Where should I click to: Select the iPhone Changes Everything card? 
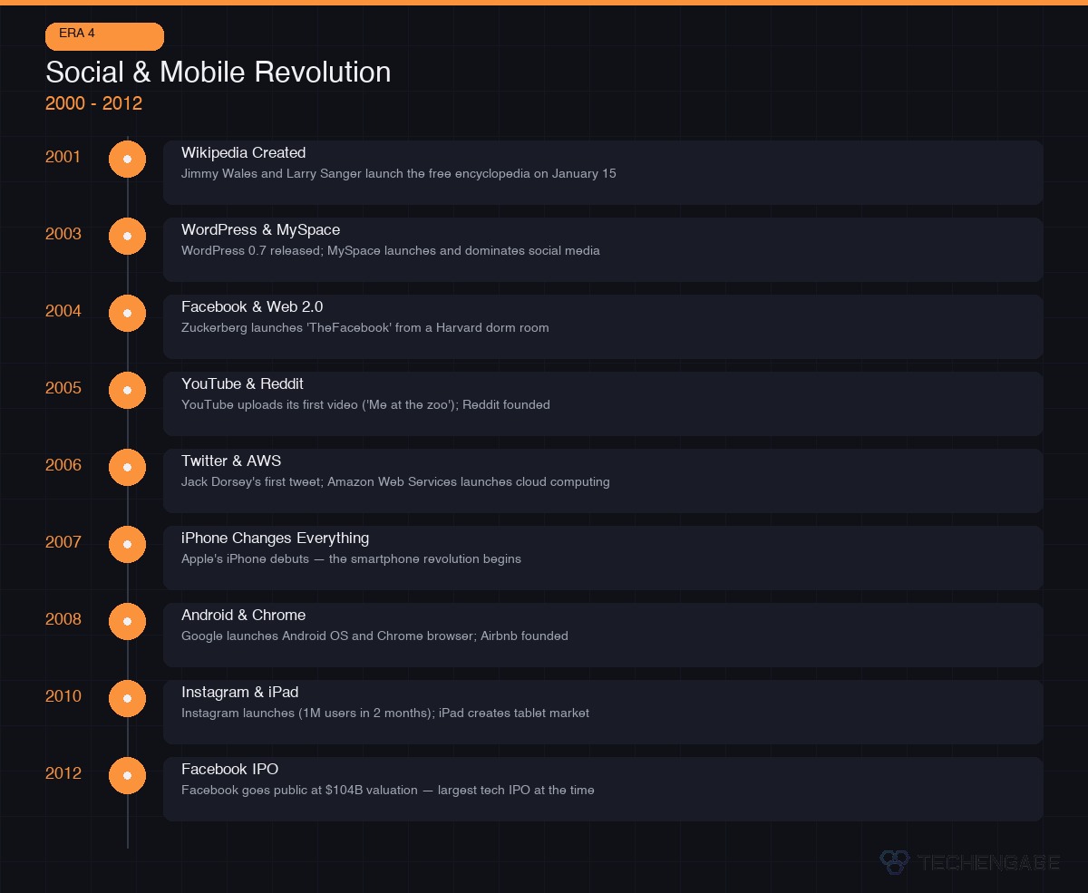[x=603, y=558]
